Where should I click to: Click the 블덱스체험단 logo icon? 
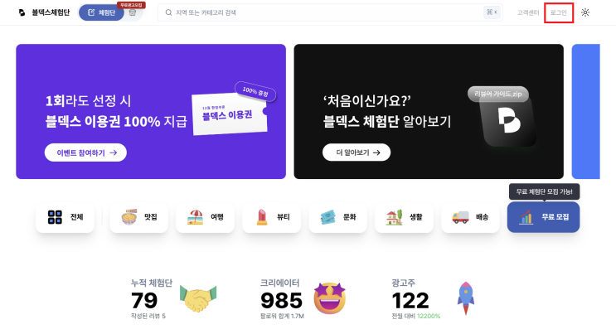coord(22,12)
